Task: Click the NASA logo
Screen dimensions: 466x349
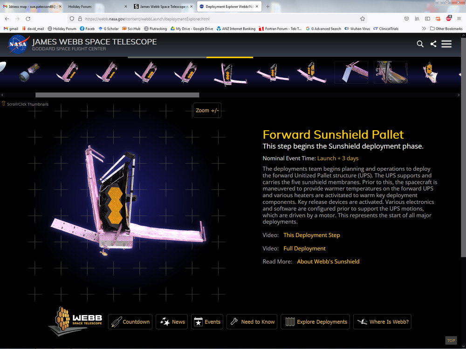Action: pos(19,44)
